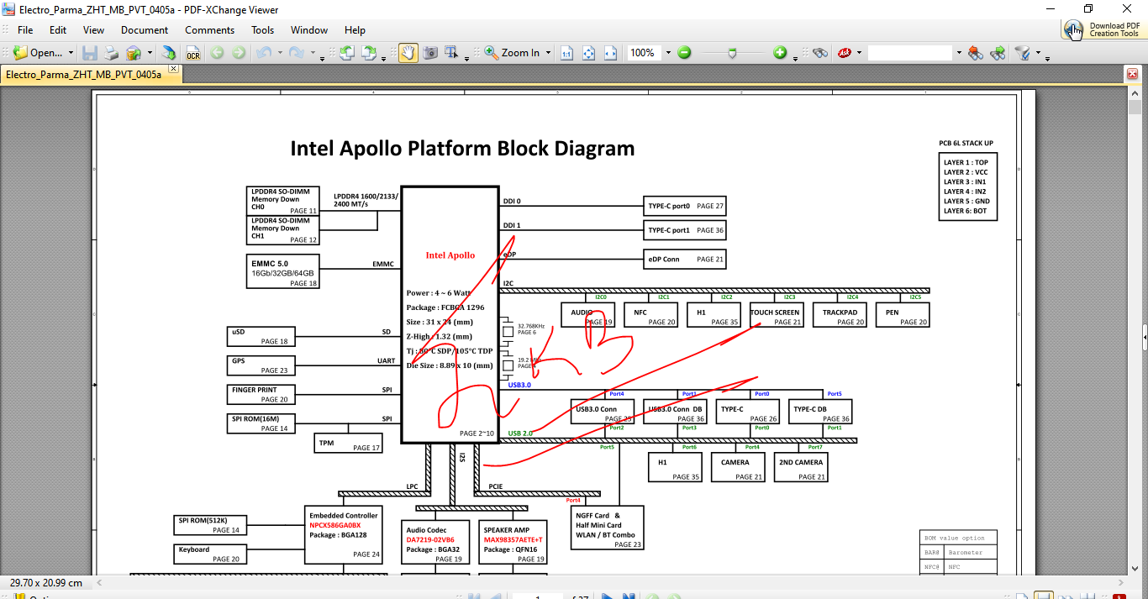This screenshot has width=1148, height=599.
Task: Open the Help menu
Action: [x=355, y=29]
